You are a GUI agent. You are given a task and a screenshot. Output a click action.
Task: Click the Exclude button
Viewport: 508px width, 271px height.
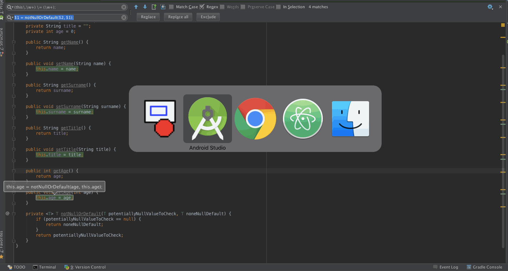pos(208,17)
